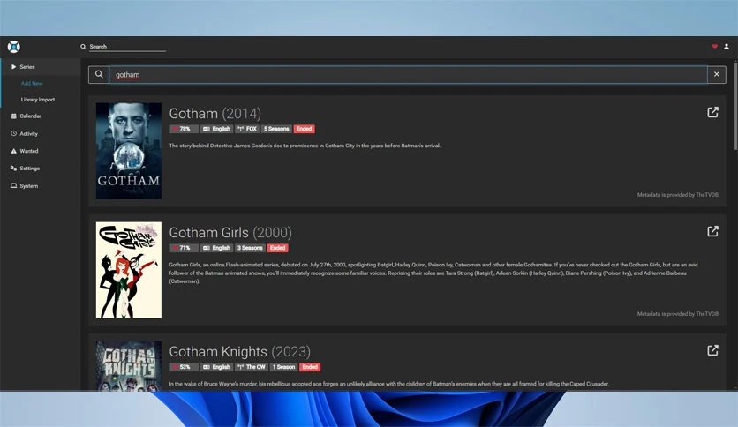The width and height of the screenshot is (738, 427).
Task: Open Gotham (2014) external link icon
Action: [712, 112]
